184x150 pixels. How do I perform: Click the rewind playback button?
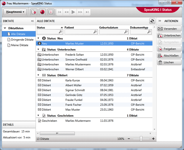pyautogui.click(x=66, y=12)
